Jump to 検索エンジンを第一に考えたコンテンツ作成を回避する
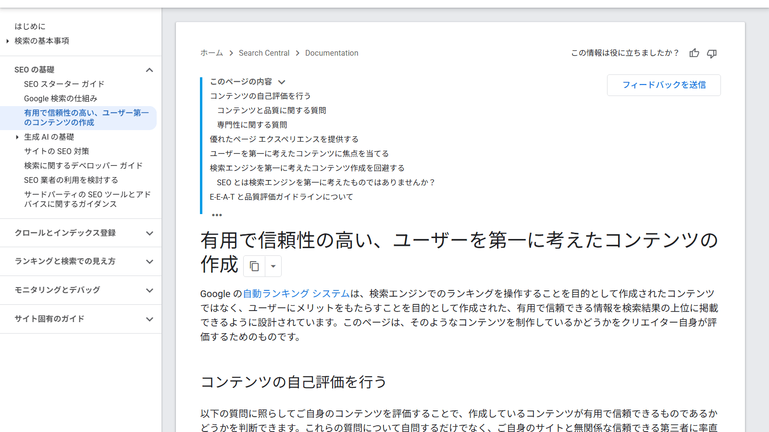769x432 pixels. pos(307,168)
